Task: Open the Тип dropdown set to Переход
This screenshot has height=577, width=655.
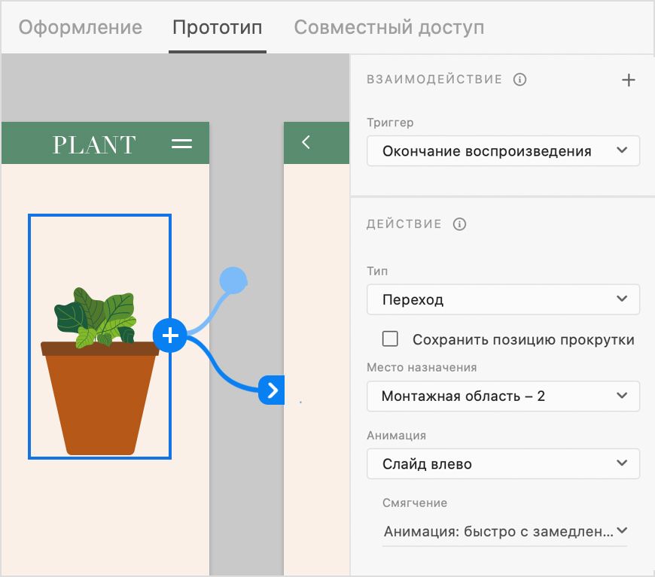Action: point(503,299)
